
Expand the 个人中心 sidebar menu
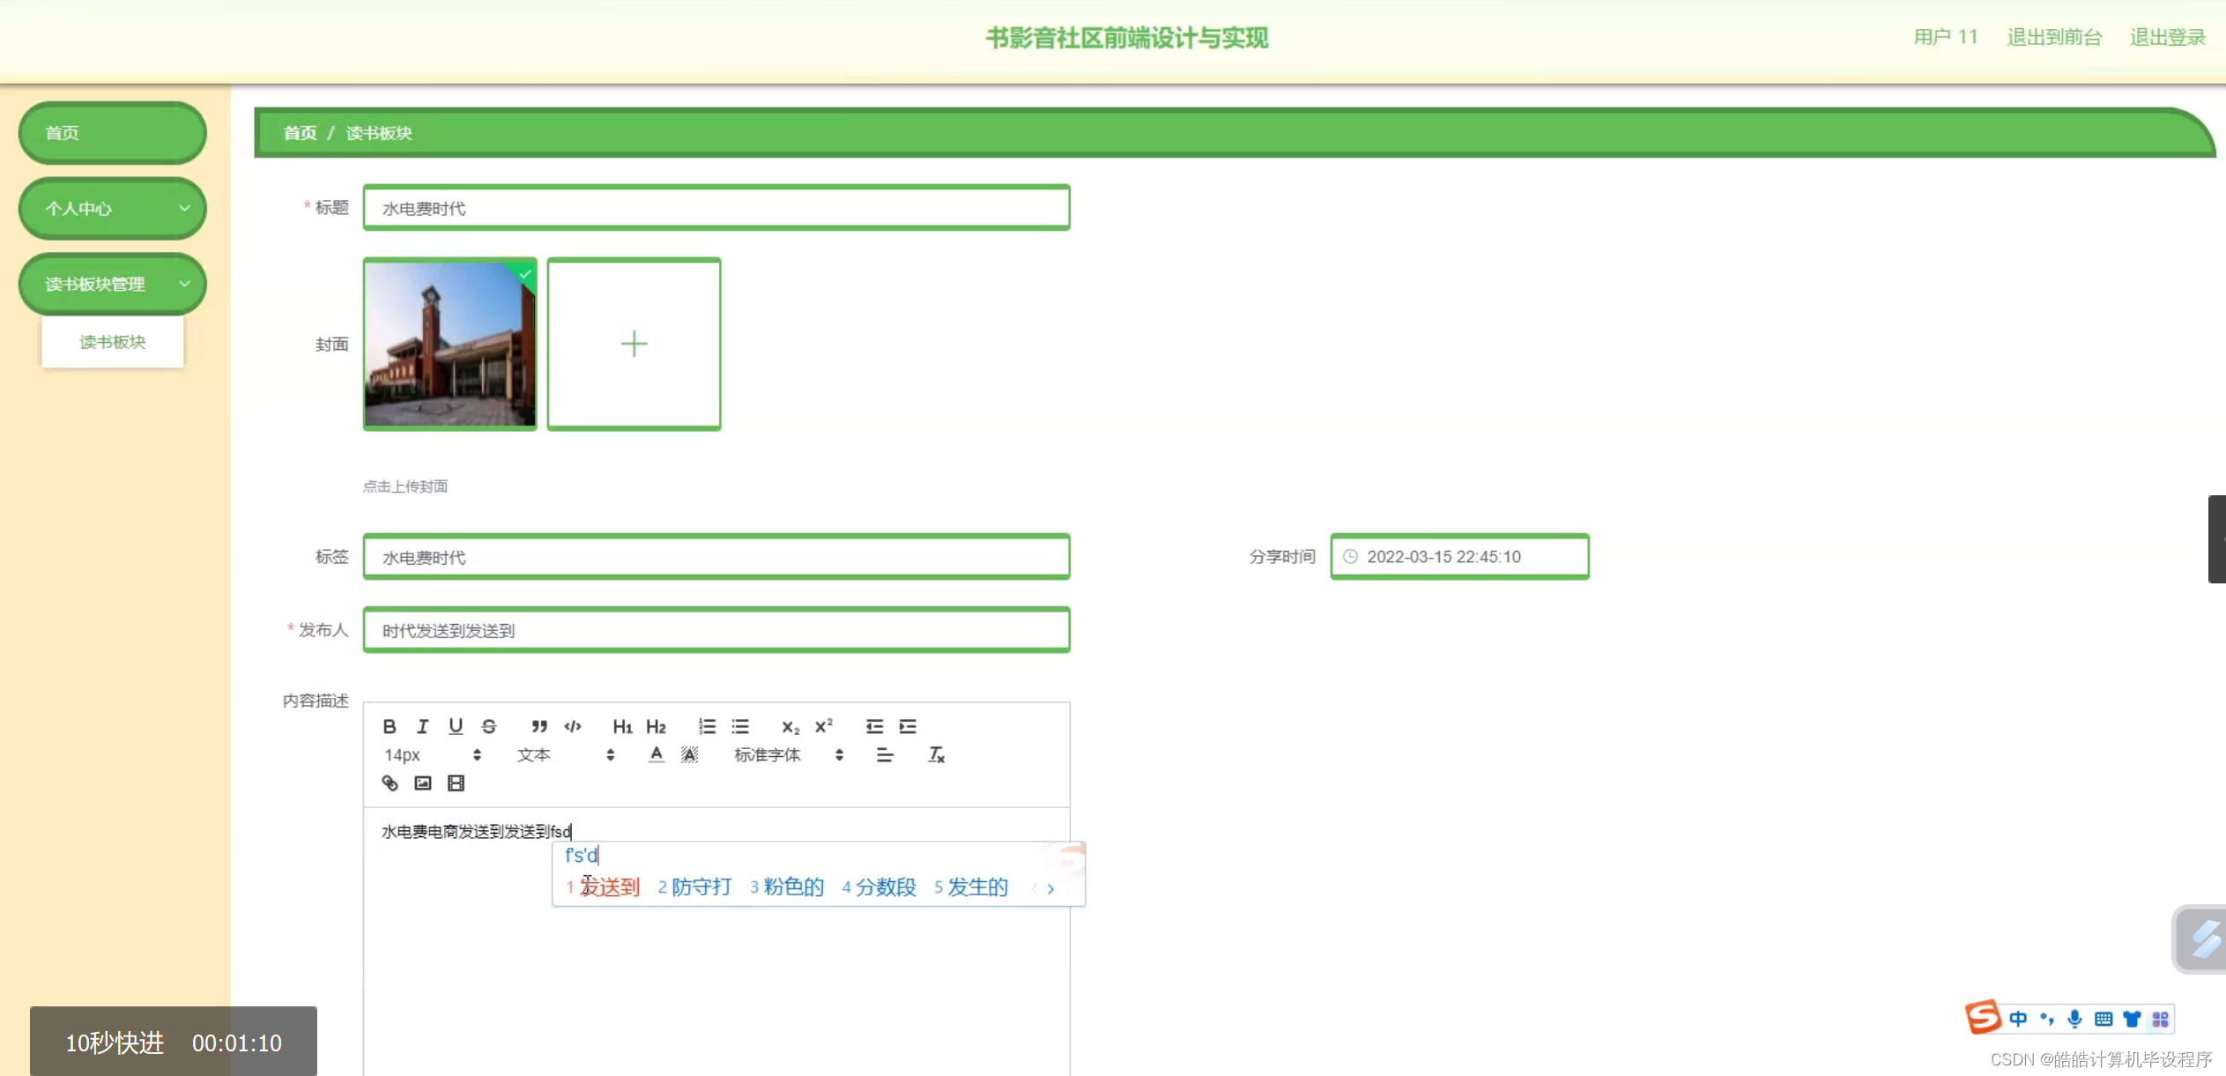pos(113,208)
